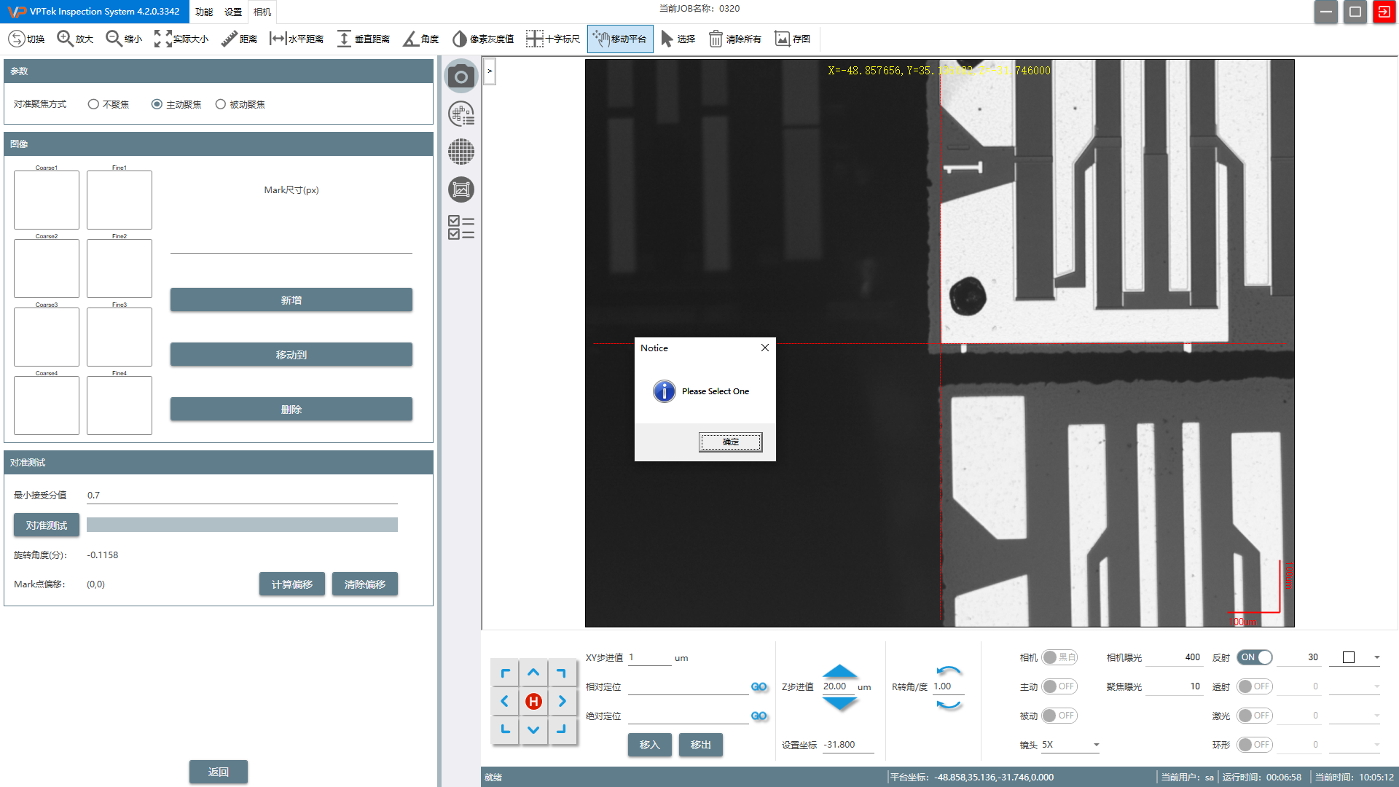Click the 计算偏移 button

[x=291, y=584]
